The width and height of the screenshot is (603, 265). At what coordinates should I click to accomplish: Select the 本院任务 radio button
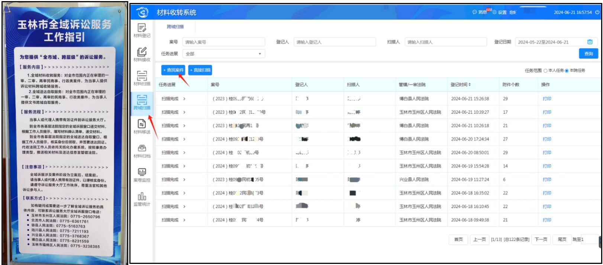567,70
